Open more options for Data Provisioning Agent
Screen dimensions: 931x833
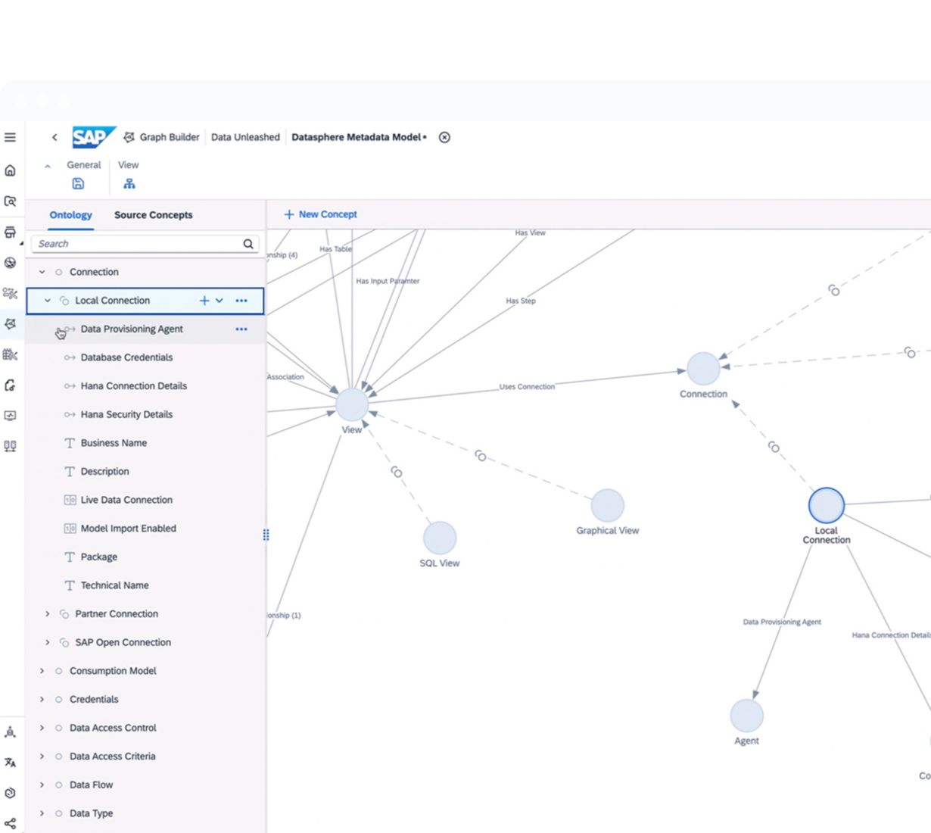(x=241, y=329)
